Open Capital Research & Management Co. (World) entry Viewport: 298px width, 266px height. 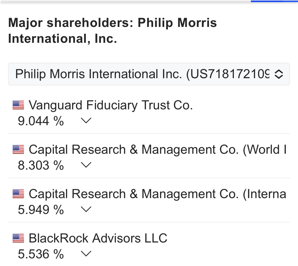coord(157,150)
